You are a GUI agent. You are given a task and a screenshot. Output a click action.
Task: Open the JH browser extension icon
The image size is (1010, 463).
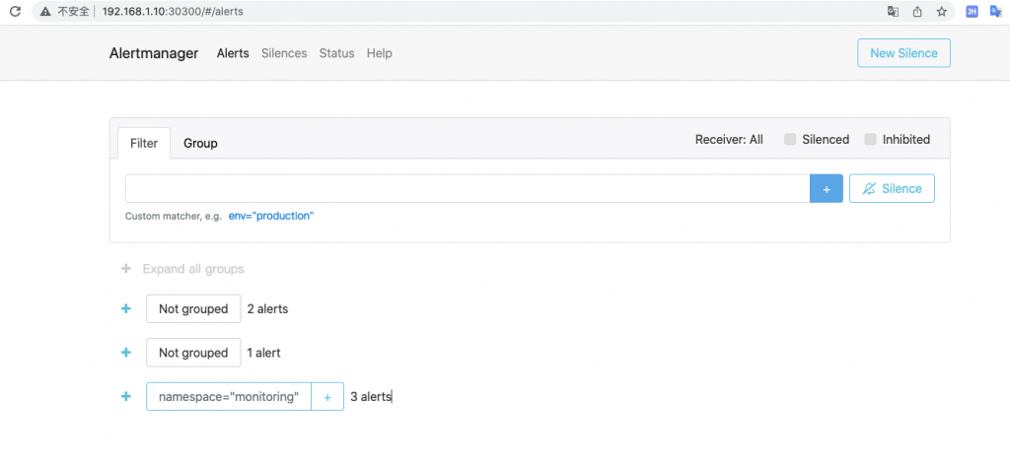click(972, 12)
